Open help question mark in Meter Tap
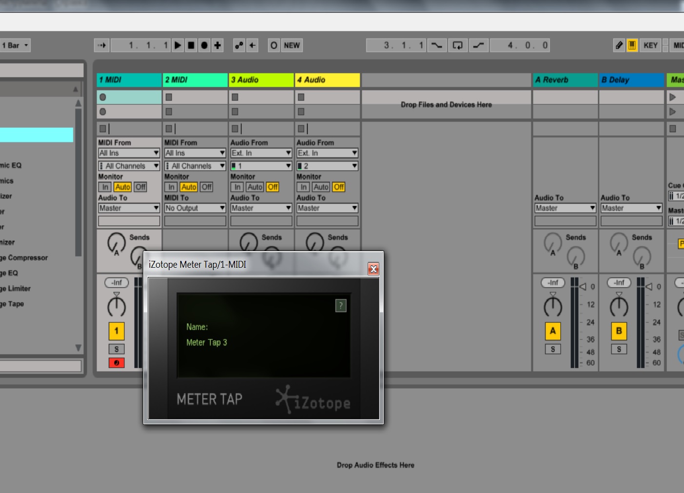Image resolution: width=684 pixels, height=493 pixels. pos(341,306)
